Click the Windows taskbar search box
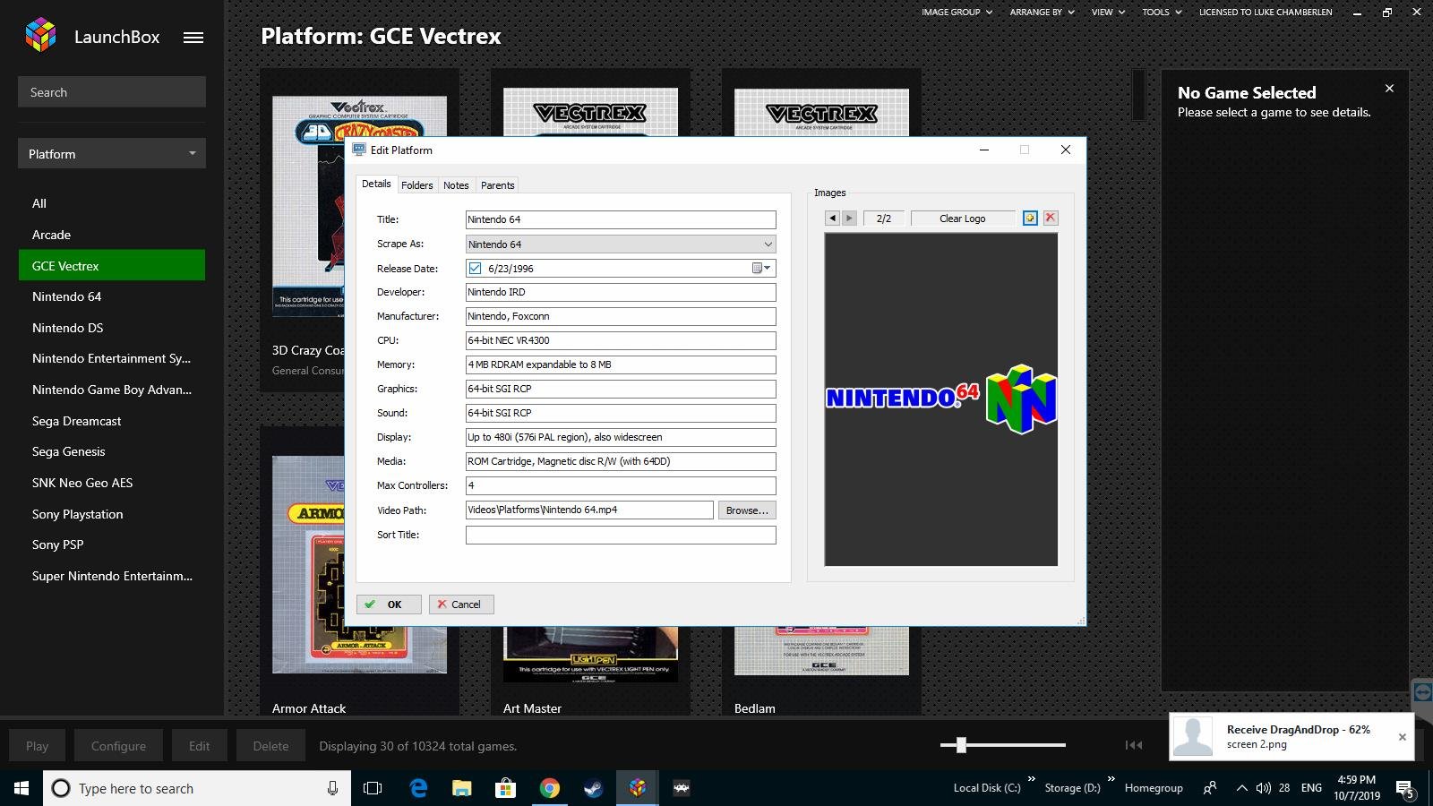Image resolution: width=1433 pixels, height=806 pixels. pos(195,788)
